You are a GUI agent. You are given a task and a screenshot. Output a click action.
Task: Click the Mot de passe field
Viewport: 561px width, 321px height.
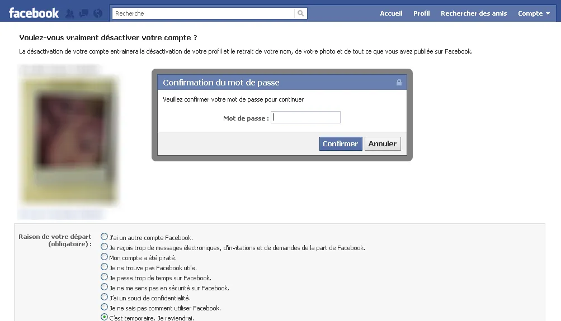305,117
